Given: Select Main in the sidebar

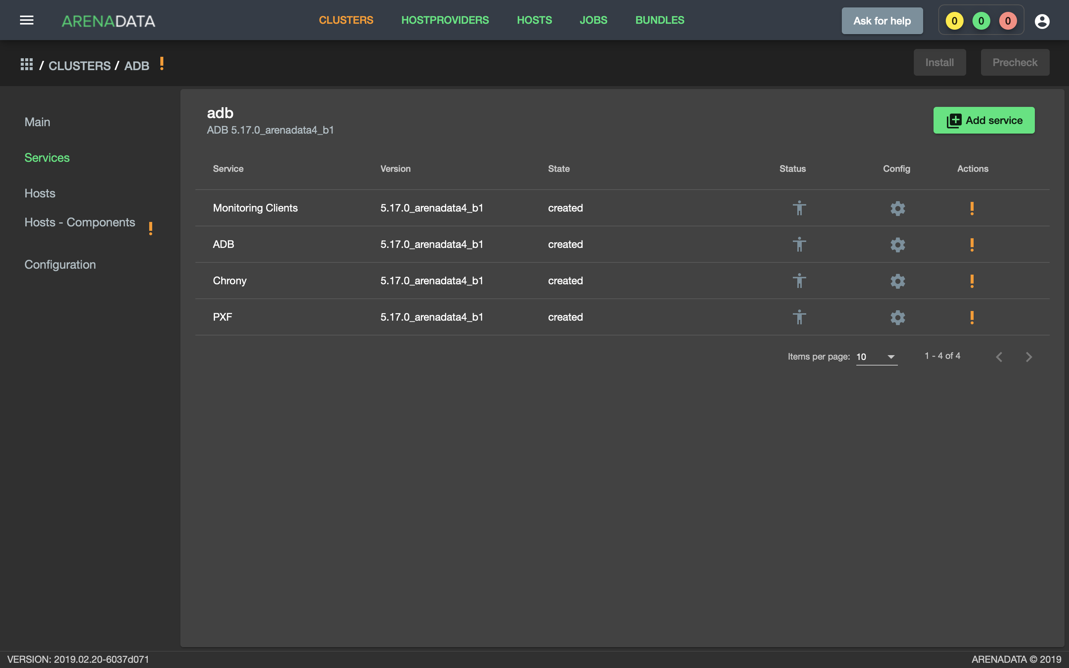Looking at the screenshot, I should pos(37,122).
